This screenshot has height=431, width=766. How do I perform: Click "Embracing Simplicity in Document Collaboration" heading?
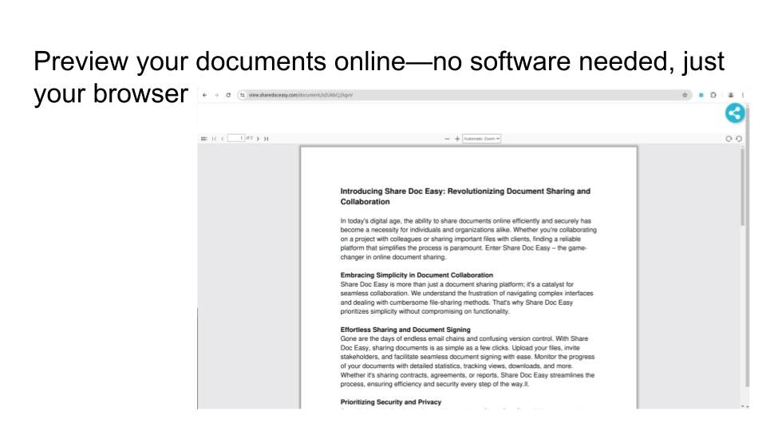point(417,275)
